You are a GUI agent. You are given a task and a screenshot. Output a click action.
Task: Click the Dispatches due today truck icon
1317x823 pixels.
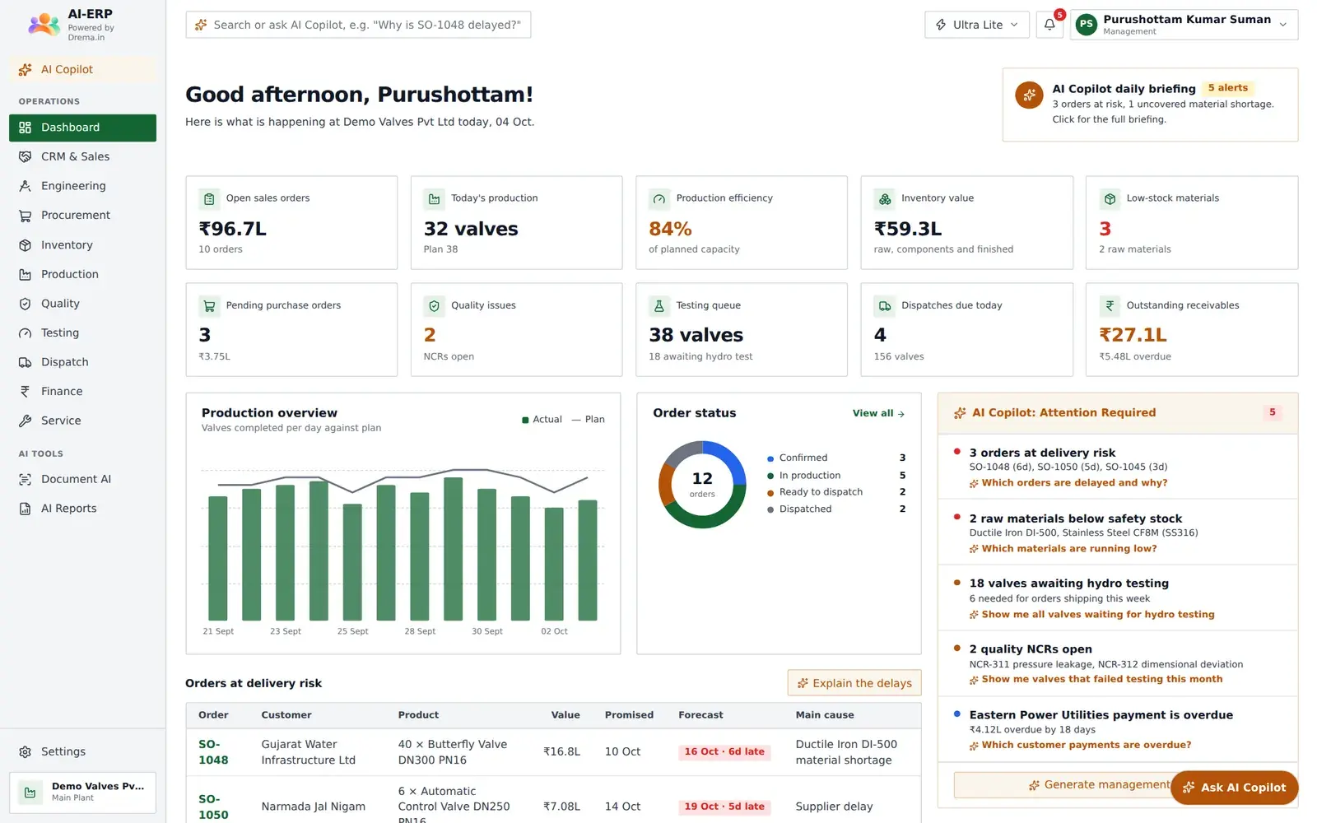coord(885,306)
